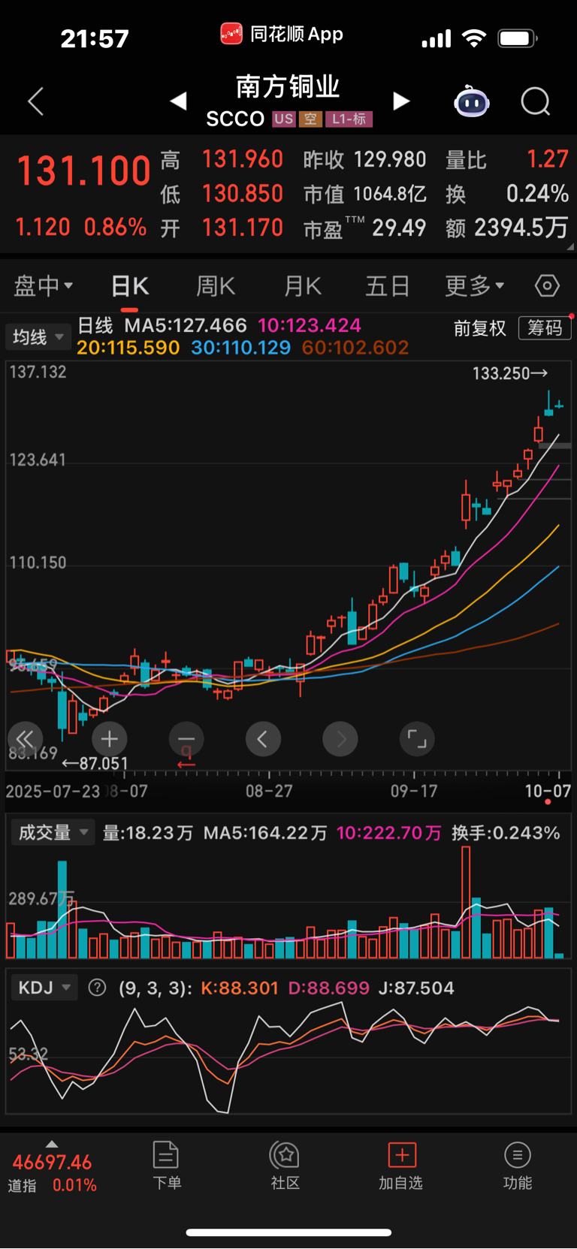Open 均线 moving average dropdown
This screenshot has width=577, height=1249.
click(x=38, y=336)
